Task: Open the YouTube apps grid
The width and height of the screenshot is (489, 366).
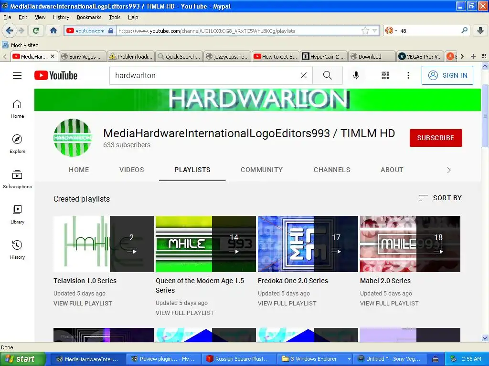Action: (x=385, y=75)
